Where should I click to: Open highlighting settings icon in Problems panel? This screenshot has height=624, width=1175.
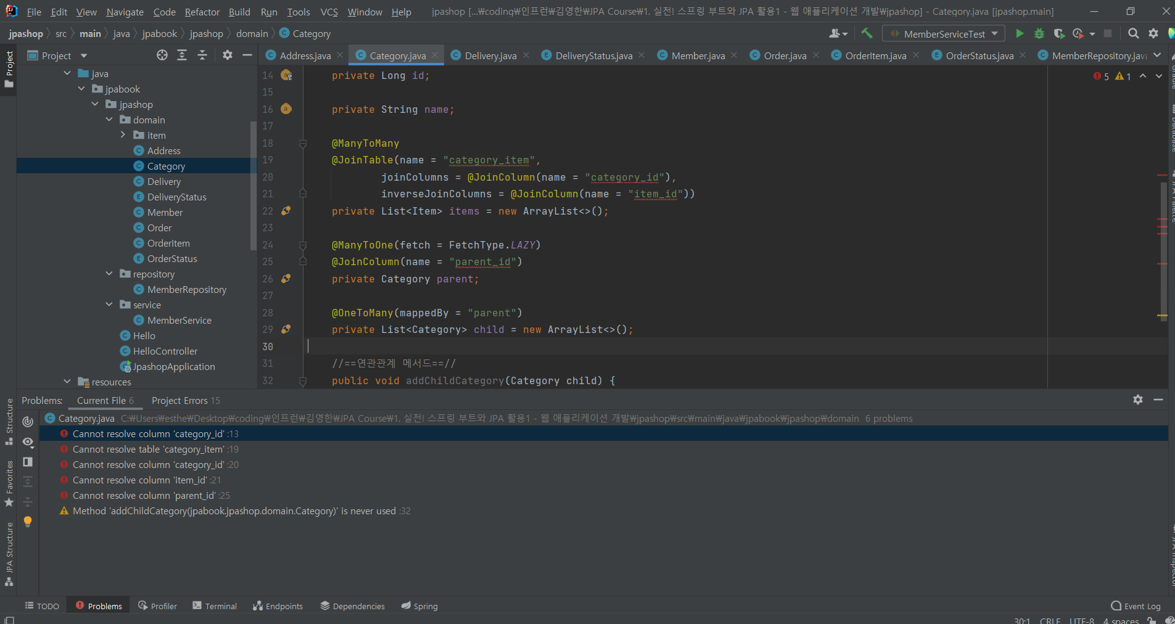click(28, 422)
